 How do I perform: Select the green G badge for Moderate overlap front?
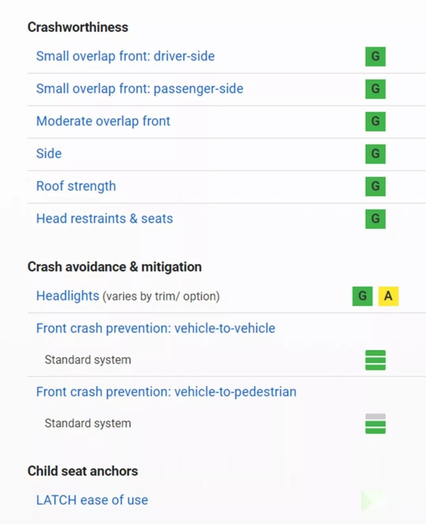pos(375,121)
